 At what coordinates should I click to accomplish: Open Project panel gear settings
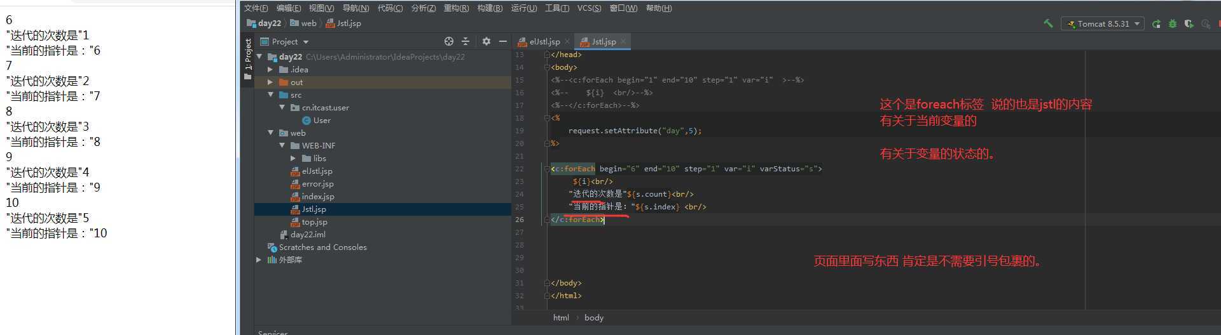[x=486, y=41]
